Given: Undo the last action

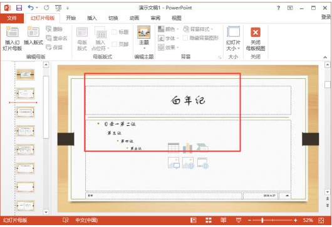Looking at the screenshot, I should (x=31, y=8).
